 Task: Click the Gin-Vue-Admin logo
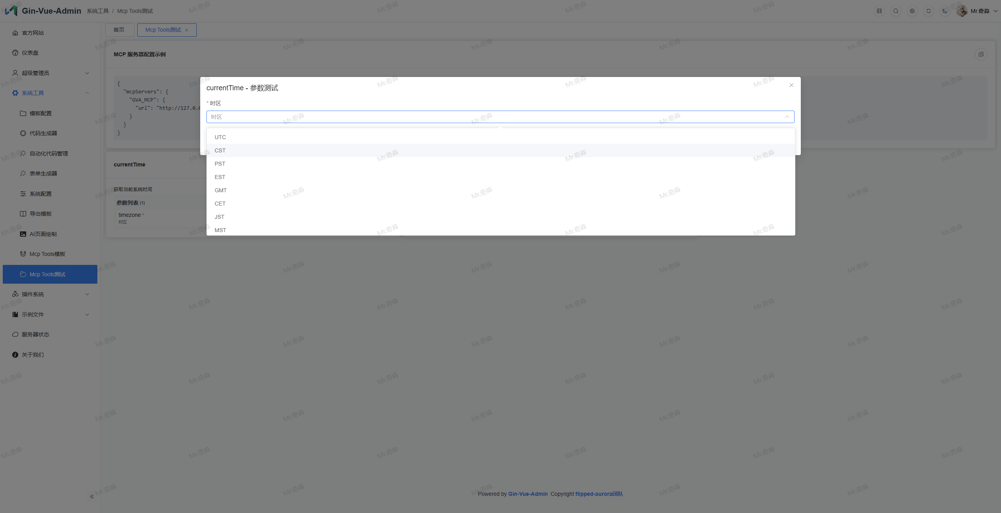coord(11,11)
